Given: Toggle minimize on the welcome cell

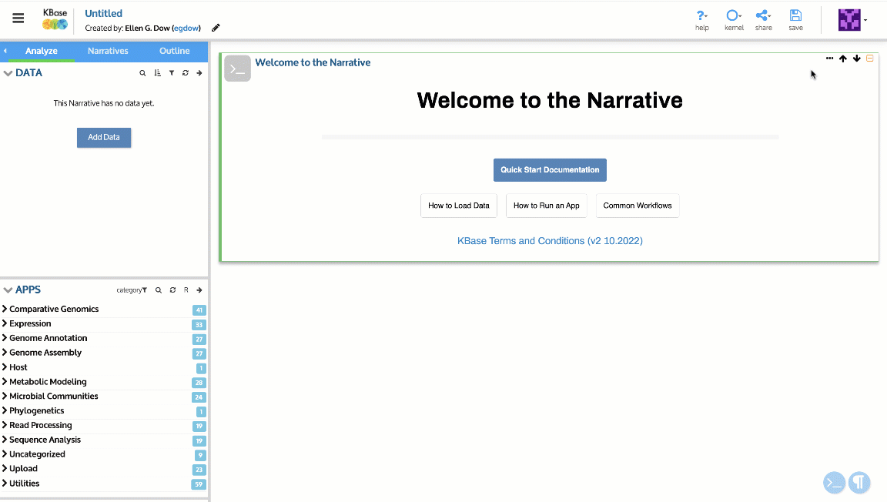Looking at the screenshot, I should tap(870, 59).
